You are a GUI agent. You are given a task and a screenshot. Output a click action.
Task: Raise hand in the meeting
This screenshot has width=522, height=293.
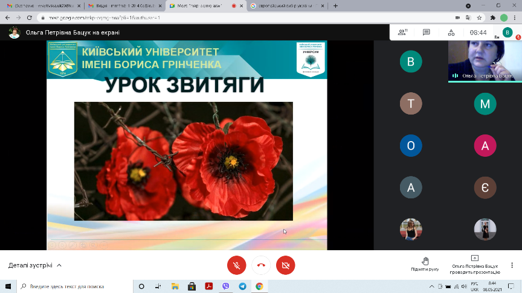[x=425, y=264]
